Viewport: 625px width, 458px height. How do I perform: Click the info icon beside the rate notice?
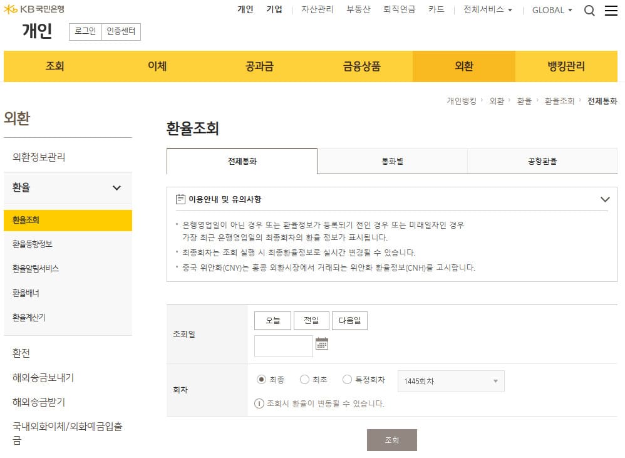tap(259, 403)
